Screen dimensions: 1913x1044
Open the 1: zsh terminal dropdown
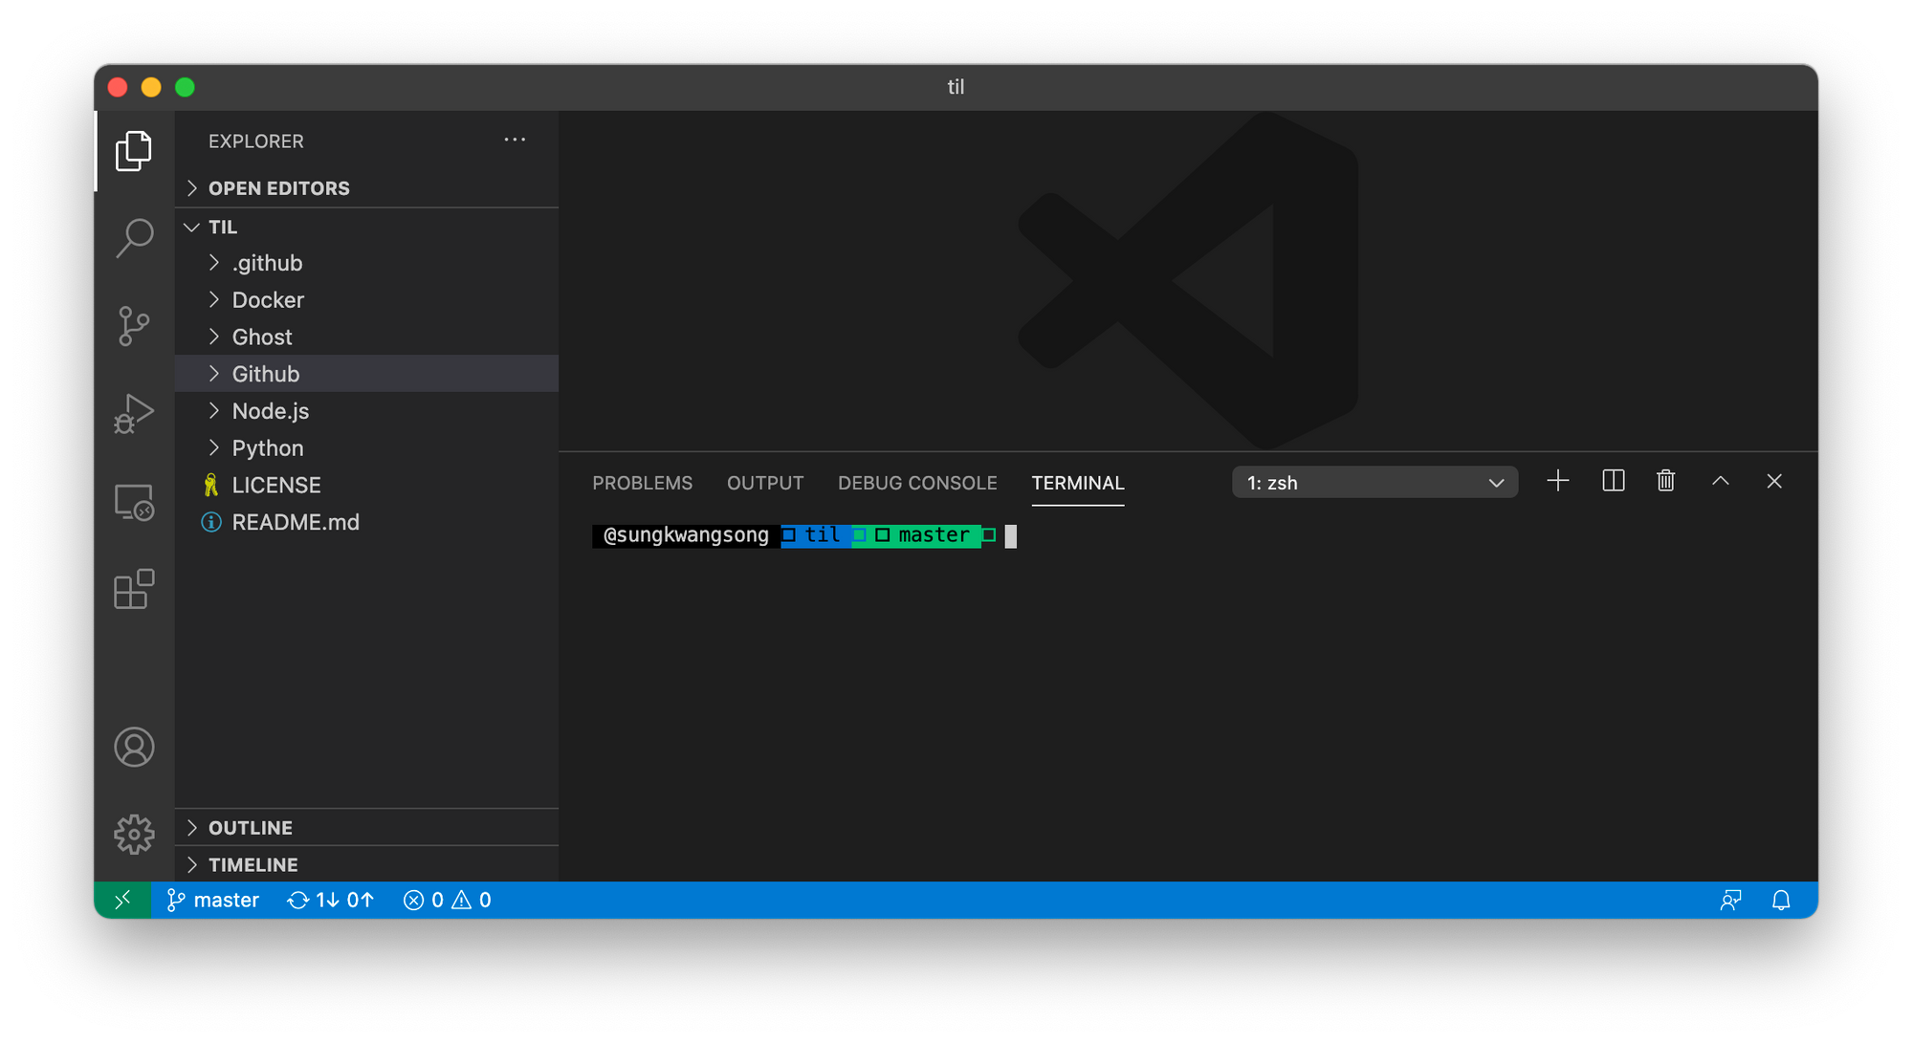(1374, 482)
